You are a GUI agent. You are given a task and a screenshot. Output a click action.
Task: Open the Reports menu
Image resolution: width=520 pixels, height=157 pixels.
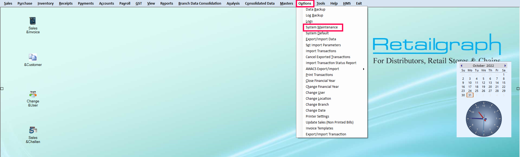coord(167,4)
